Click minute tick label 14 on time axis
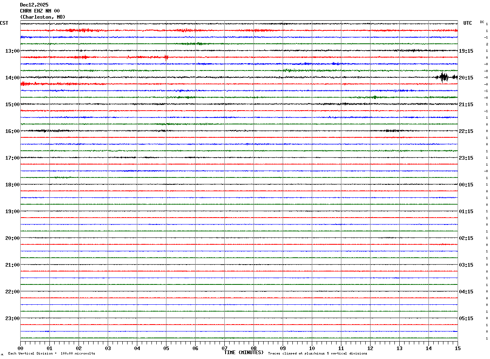 point(428,348)
